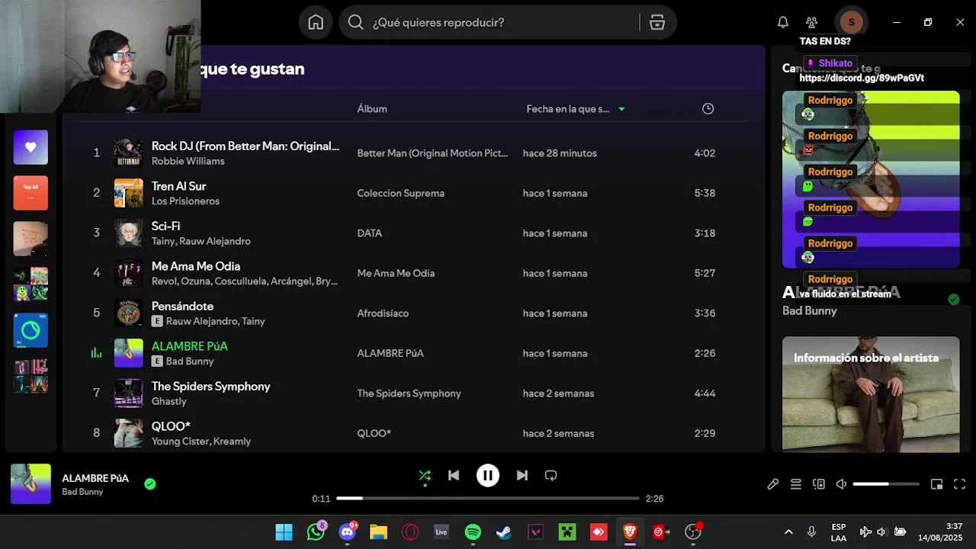The image size is (976, 549).
Task: Seek using the song progress bar
Action: (x=488, y=498)
